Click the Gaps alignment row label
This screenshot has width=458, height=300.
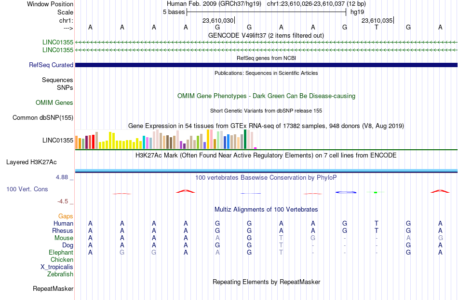coord(66,216)
